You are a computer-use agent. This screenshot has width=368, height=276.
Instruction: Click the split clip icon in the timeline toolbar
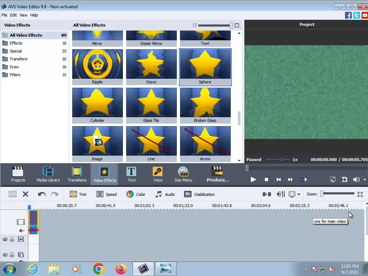tap(267, 194)
